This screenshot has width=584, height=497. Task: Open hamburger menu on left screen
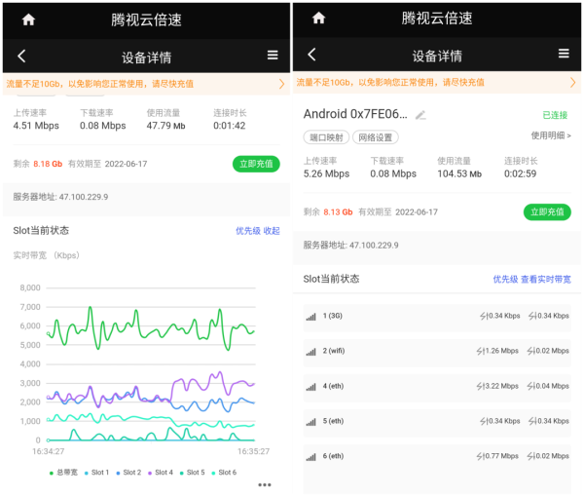coord(273,56)
